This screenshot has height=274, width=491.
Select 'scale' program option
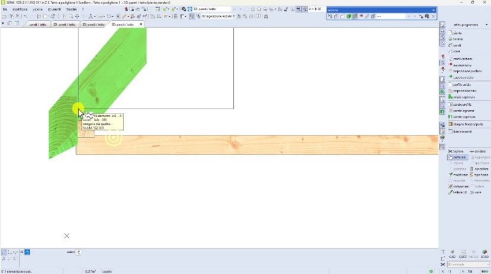click(x=457, y=51)
